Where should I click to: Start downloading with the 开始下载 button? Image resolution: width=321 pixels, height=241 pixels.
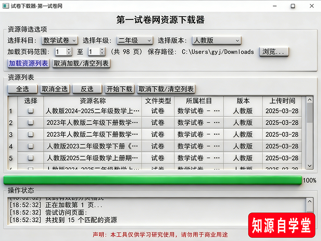pyautogui.click(x=119, y=89)
